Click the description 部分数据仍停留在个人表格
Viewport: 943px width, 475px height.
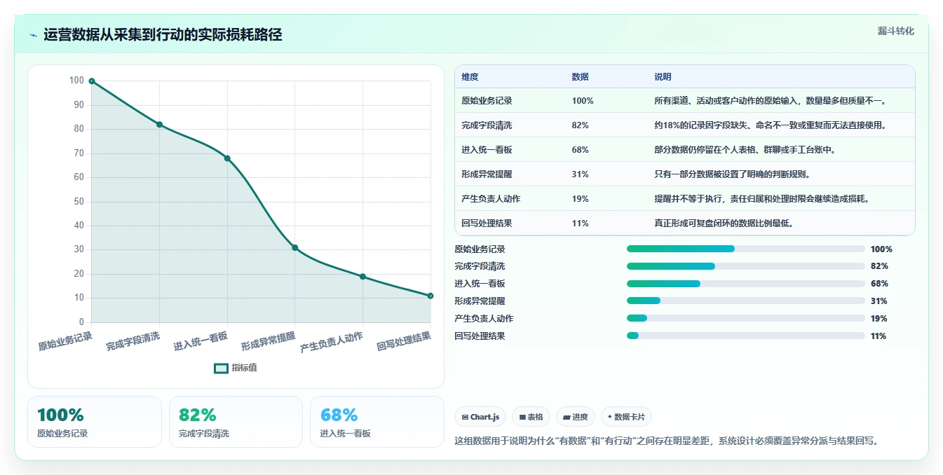[x=745, y=150]
